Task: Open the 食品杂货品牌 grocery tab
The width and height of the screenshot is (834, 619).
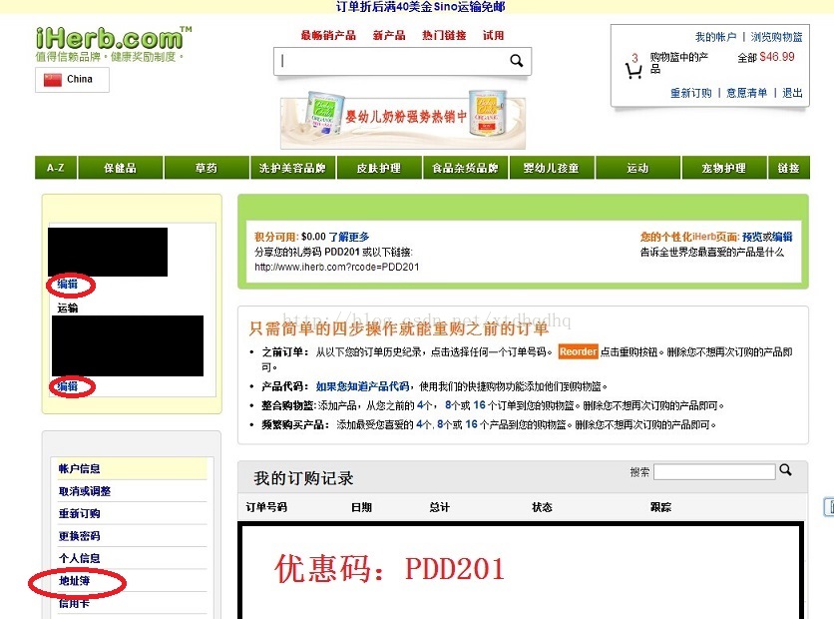Action: (x=465, y=168)
